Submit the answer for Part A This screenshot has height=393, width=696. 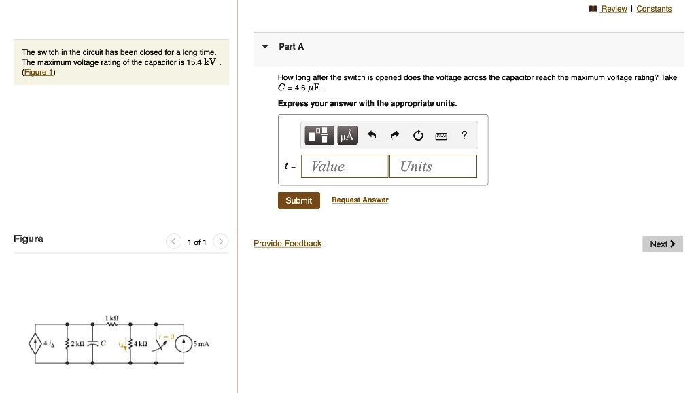click(298, 200)
